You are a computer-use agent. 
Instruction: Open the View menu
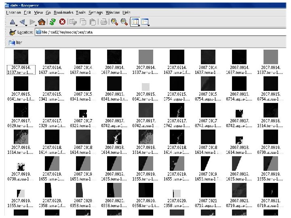coord(38,13)
